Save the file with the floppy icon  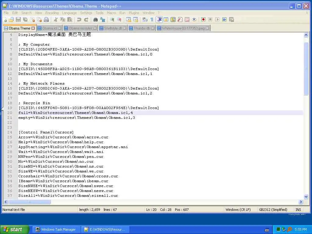coord(18,19)
